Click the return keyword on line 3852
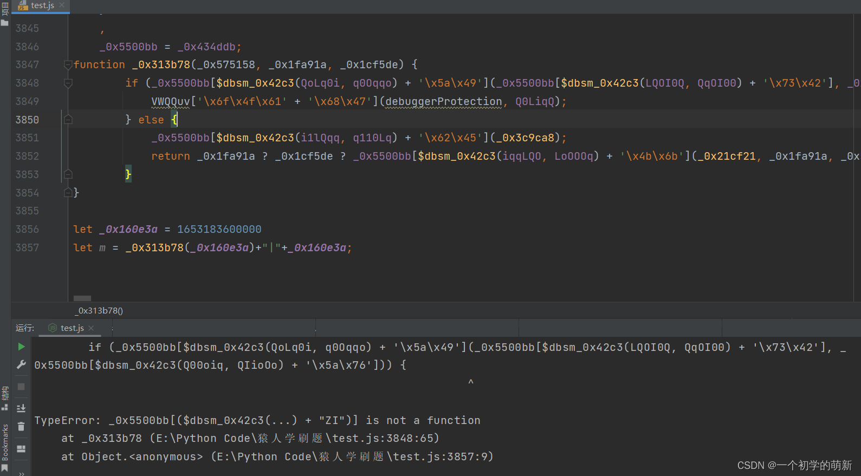This screenshot has height=476, width=861. (x=171, y=156)
